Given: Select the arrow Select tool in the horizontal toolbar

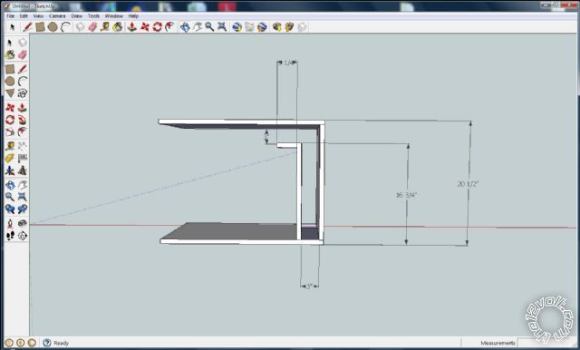Looking at the screenshot, I should click(x=12, y=27).
